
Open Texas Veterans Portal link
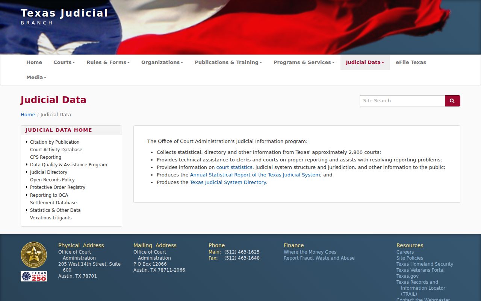coord(420,270)
